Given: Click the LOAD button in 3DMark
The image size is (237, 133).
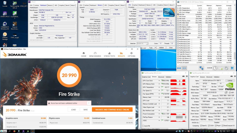Looking at the screenshot, I should pos(73,110).
